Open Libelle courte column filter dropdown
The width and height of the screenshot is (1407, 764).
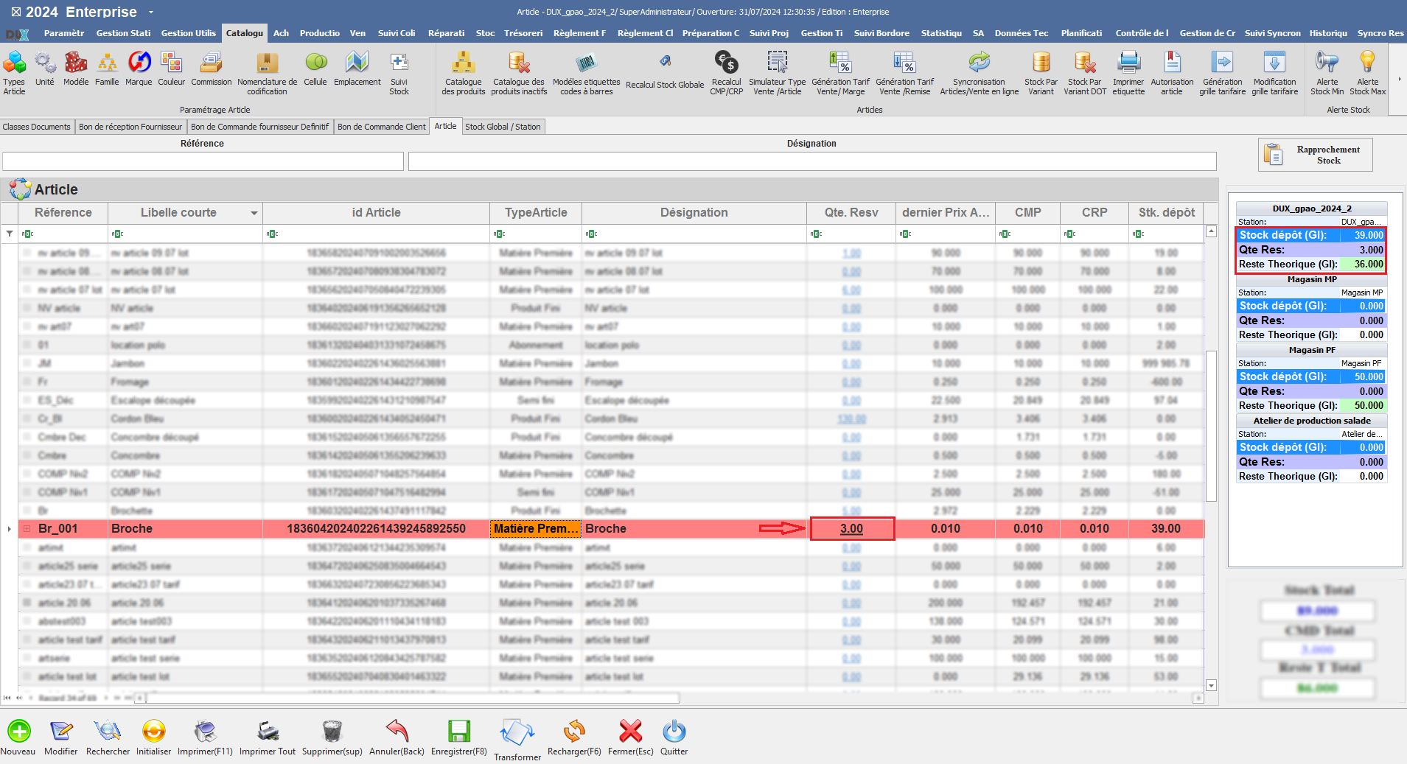(254, 213)
